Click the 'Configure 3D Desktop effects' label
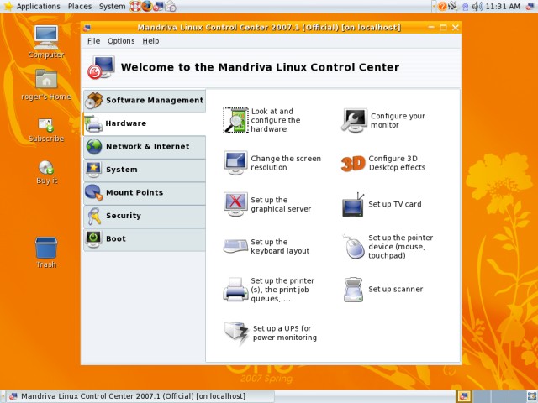The height and width of the screenshot is (403, 538). click(397, 163)
